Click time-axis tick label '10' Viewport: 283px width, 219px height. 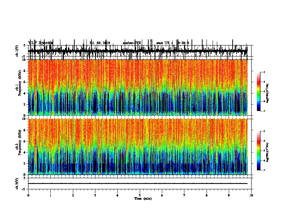(251, 195)
